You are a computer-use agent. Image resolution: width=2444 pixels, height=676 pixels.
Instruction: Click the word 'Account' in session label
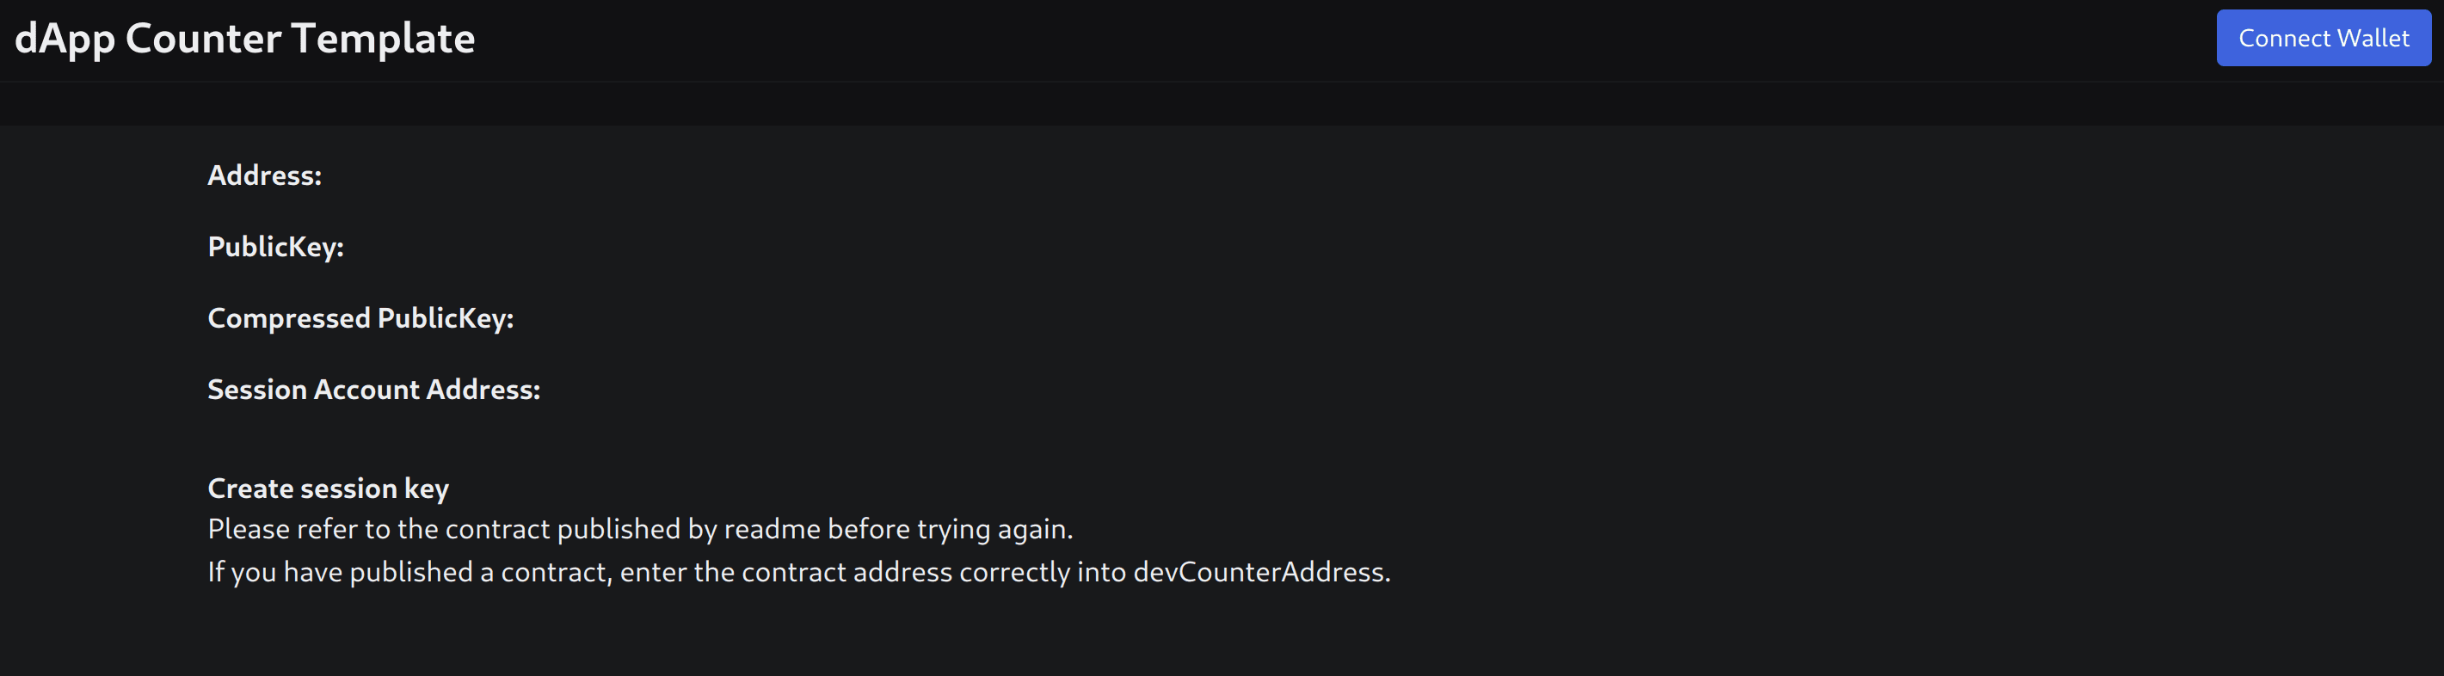click(366, 390)
